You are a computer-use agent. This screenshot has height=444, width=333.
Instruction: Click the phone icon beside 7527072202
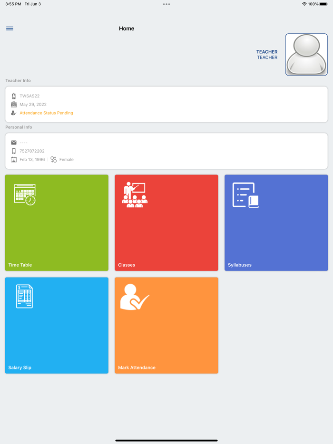tap(14, 151)
